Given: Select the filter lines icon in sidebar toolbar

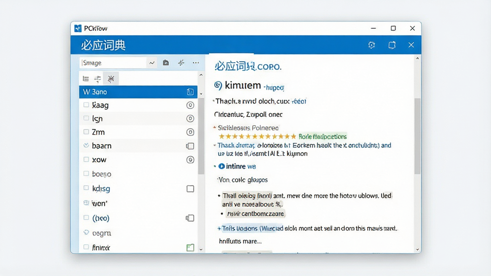Looking at the screenshot, I should pos(98,79).
